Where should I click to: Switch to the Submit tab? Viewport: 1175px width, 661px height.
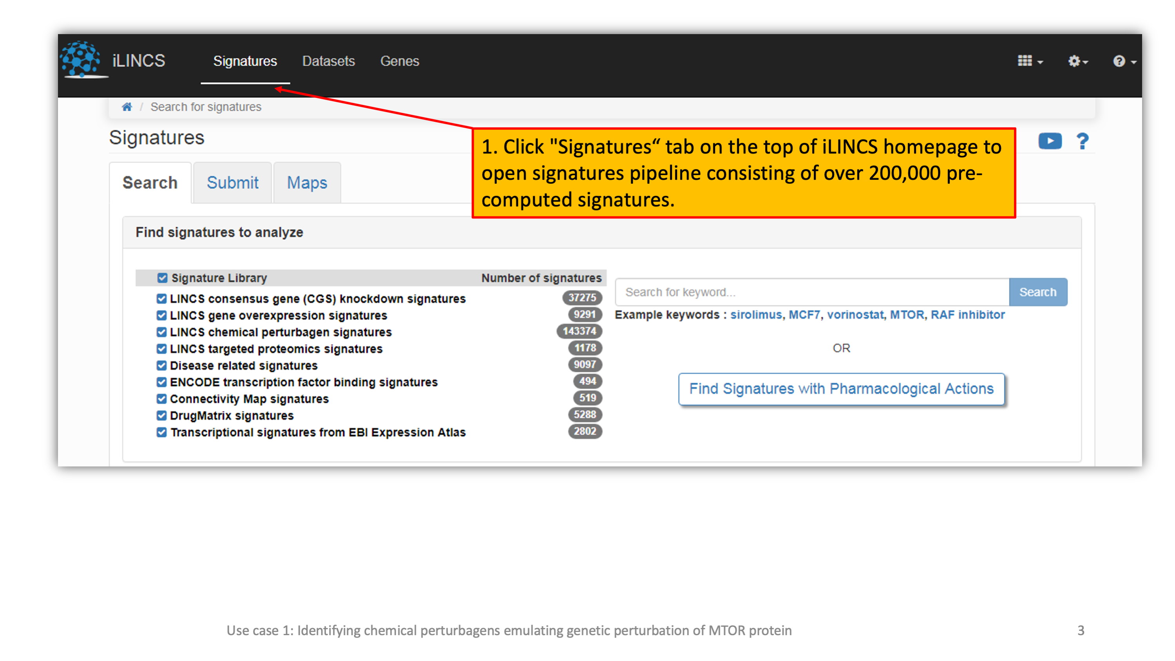[x=233, y=183]
